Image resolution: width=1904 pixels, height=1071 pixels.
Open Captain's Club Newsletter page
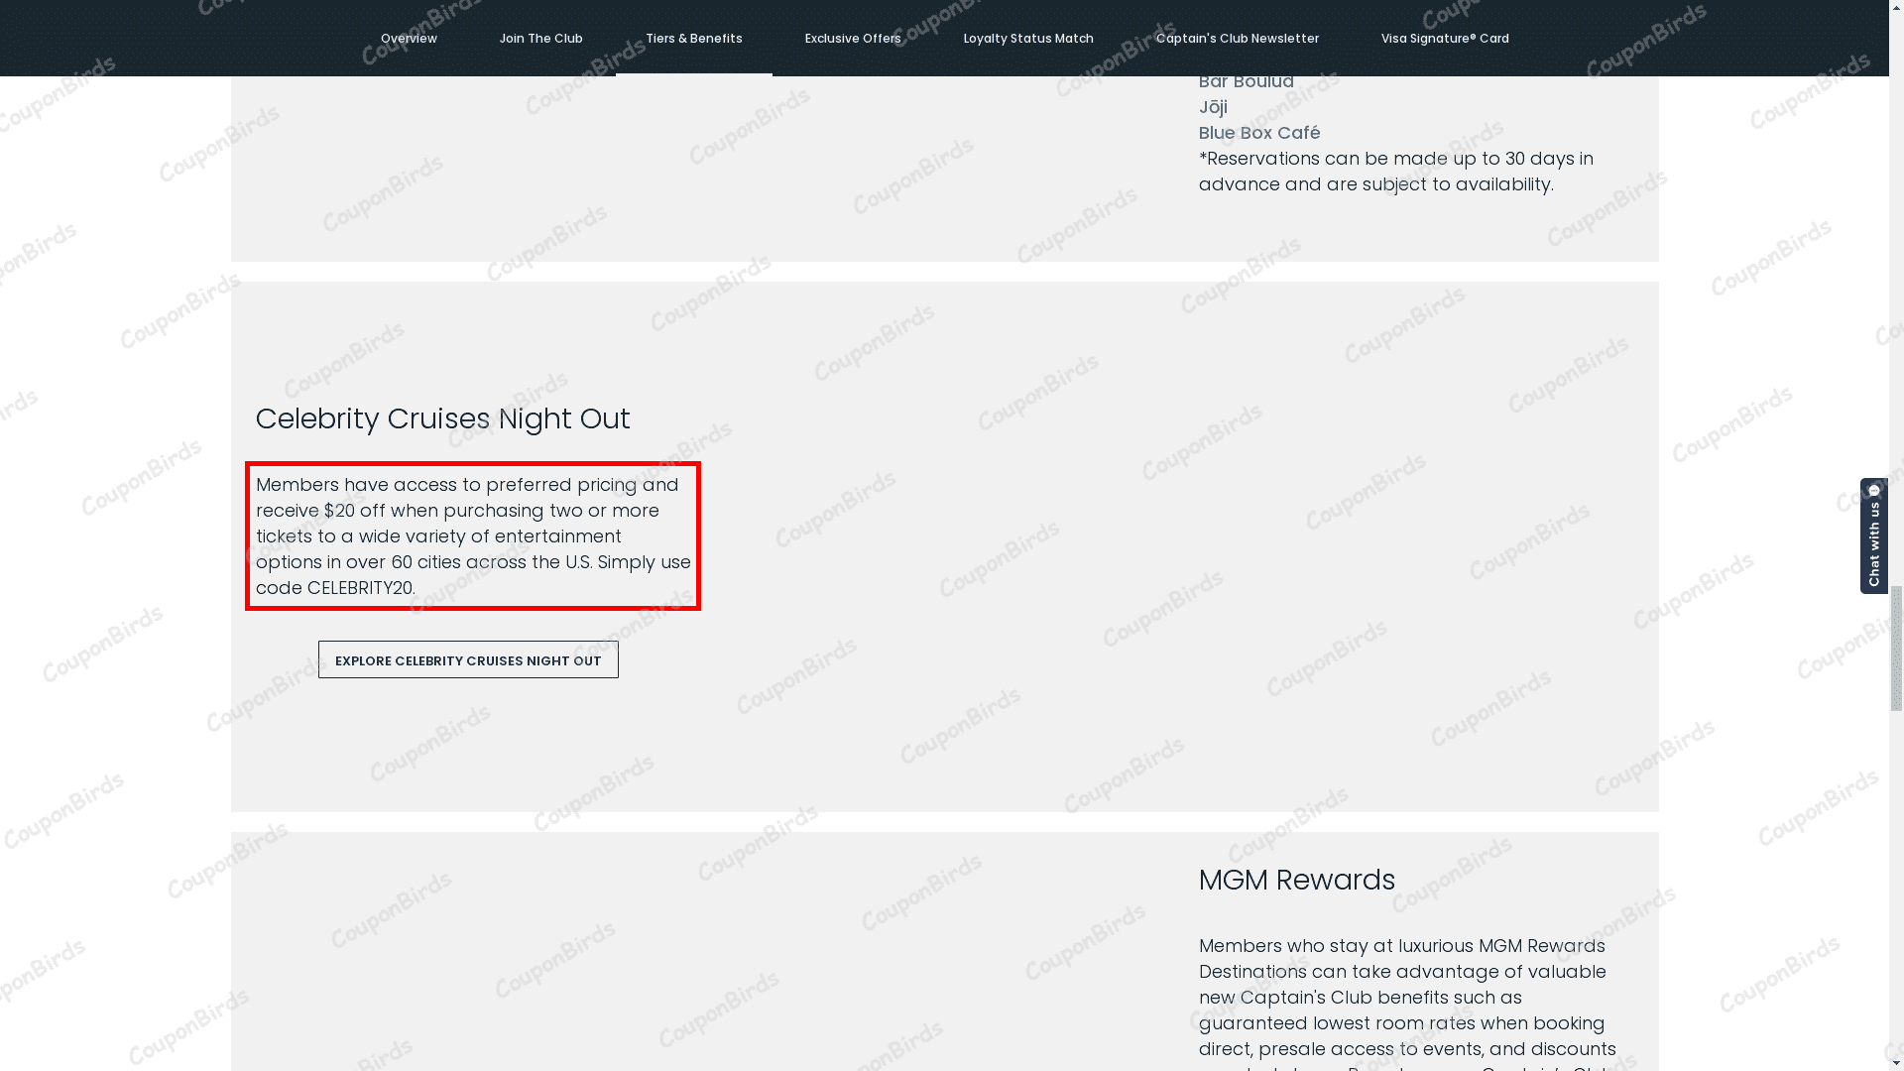(1237, 38)
